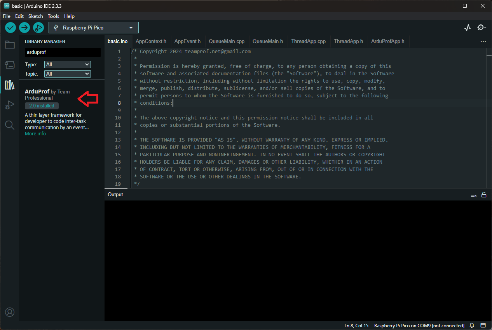Open the editor tabs overflow menu
This screenshot has height=330, width=492.
tap(483, 41)
